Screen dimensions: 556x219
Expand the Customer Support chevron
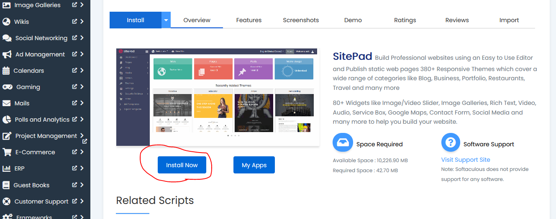click(82, 201)
